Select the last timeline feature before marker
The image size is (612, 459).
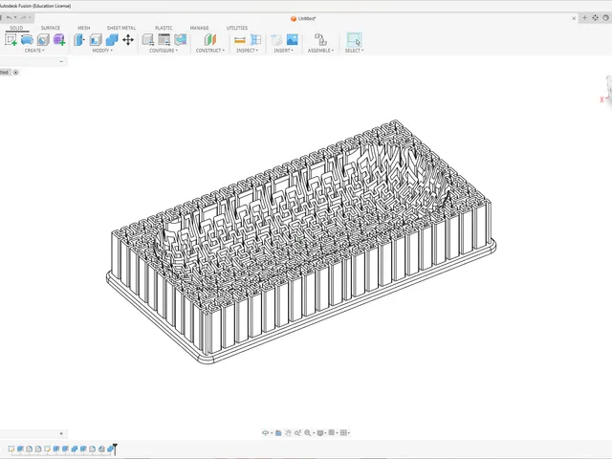tap(110, 449)
